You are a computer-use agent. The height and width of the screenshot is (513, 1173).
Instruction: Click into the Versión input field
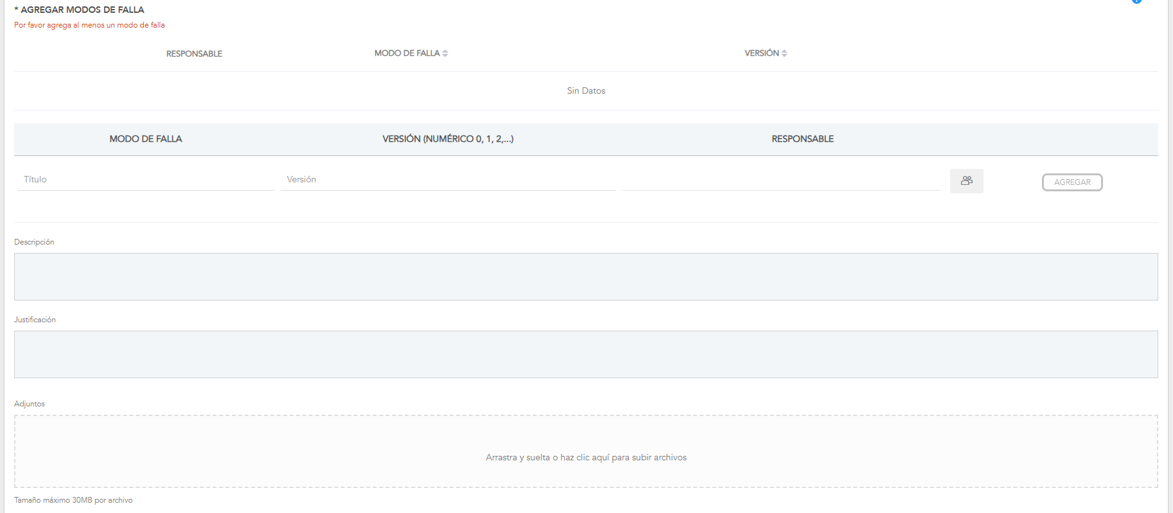[448, 180]
